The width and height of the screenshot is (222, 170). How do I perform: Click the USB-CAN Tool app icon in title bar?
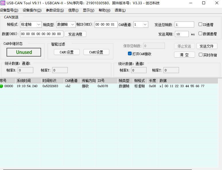tap(3, 3)
